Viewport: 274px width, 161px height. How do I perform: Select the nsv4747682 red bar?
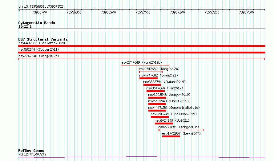[x=148, y=78]
